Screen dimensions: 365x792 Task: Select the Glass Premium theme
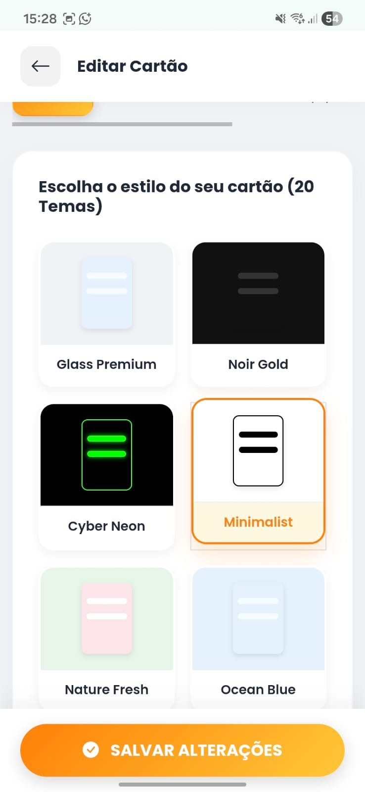(x=107, y=364)
